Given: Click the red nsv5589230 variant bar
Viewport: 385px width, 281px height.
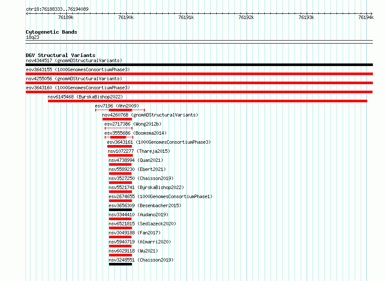Looking at the screenshot, I should point(120,174).
